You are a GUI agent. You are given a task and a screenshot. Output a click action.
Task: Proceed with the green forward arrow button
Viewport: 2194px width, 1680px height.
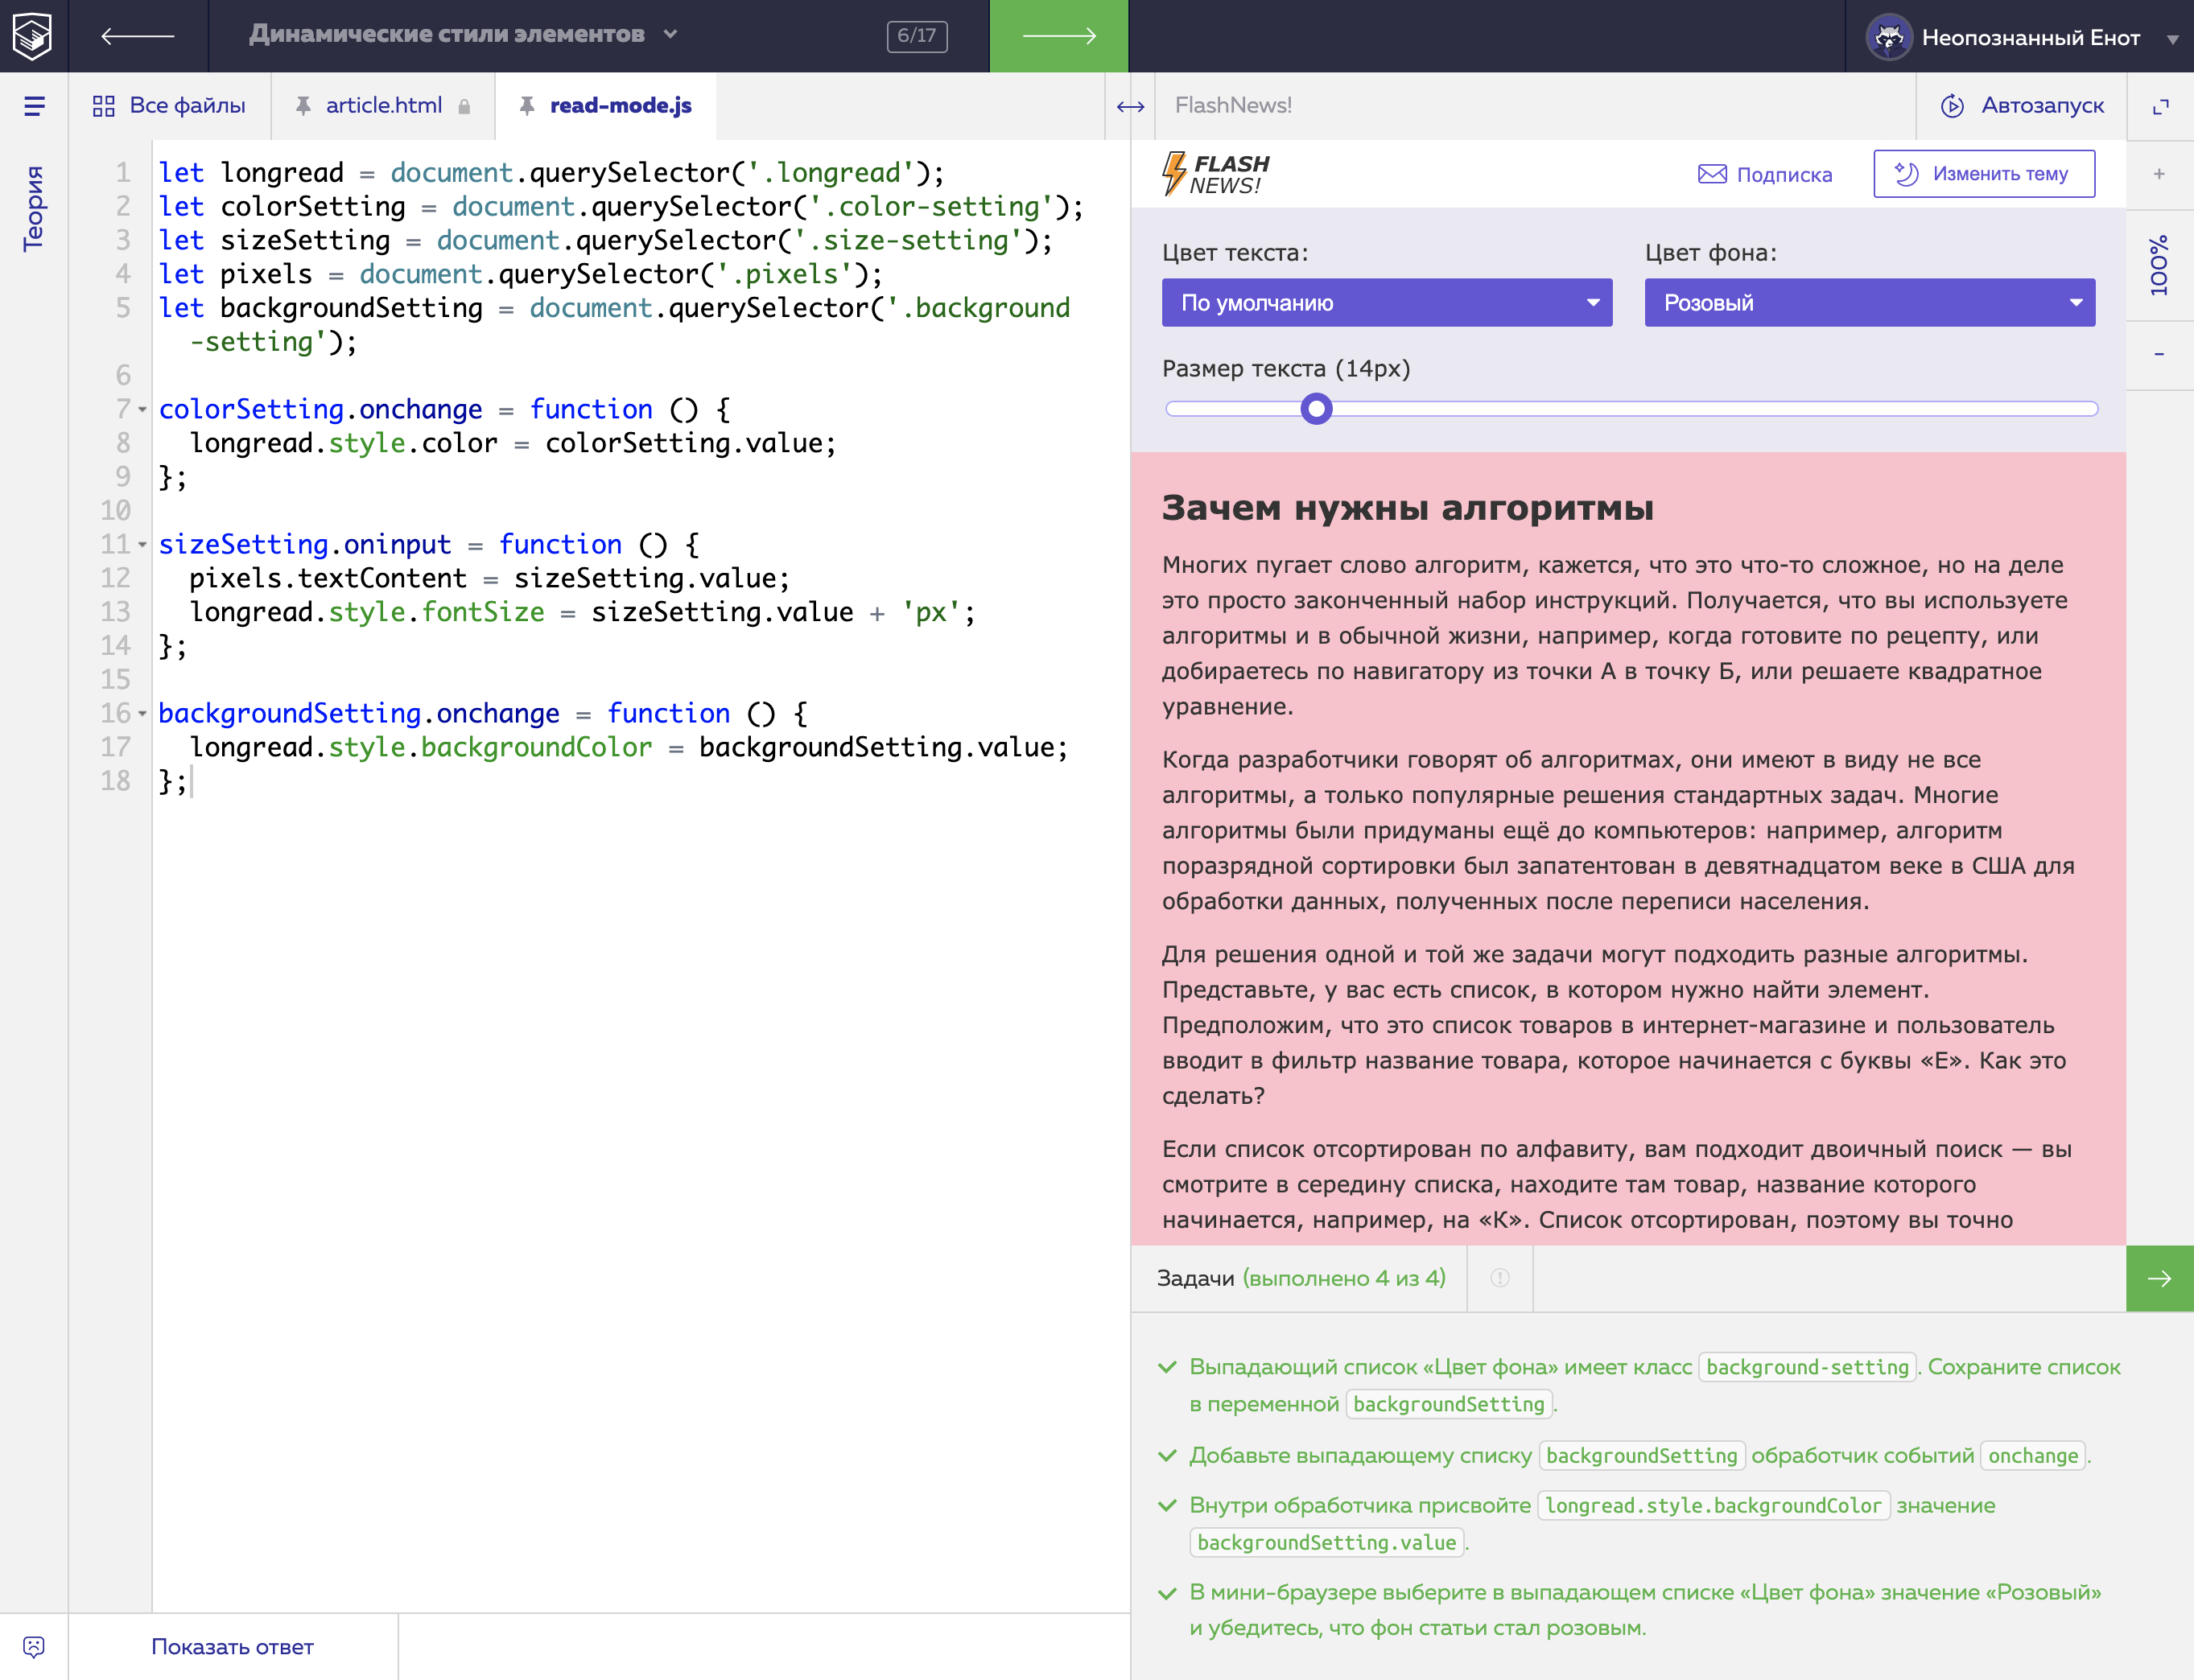pos(1058,36)
